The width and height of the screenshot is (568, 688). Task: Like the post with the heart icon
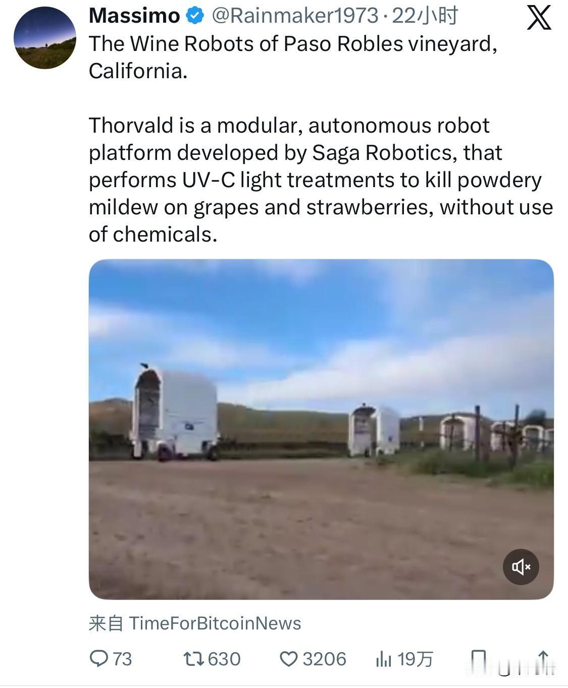(289, 659)
